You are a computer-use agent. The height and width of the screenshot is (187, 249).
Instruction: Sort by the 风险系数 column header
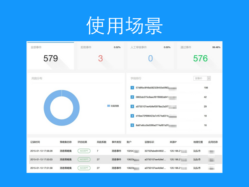(102, 142)
